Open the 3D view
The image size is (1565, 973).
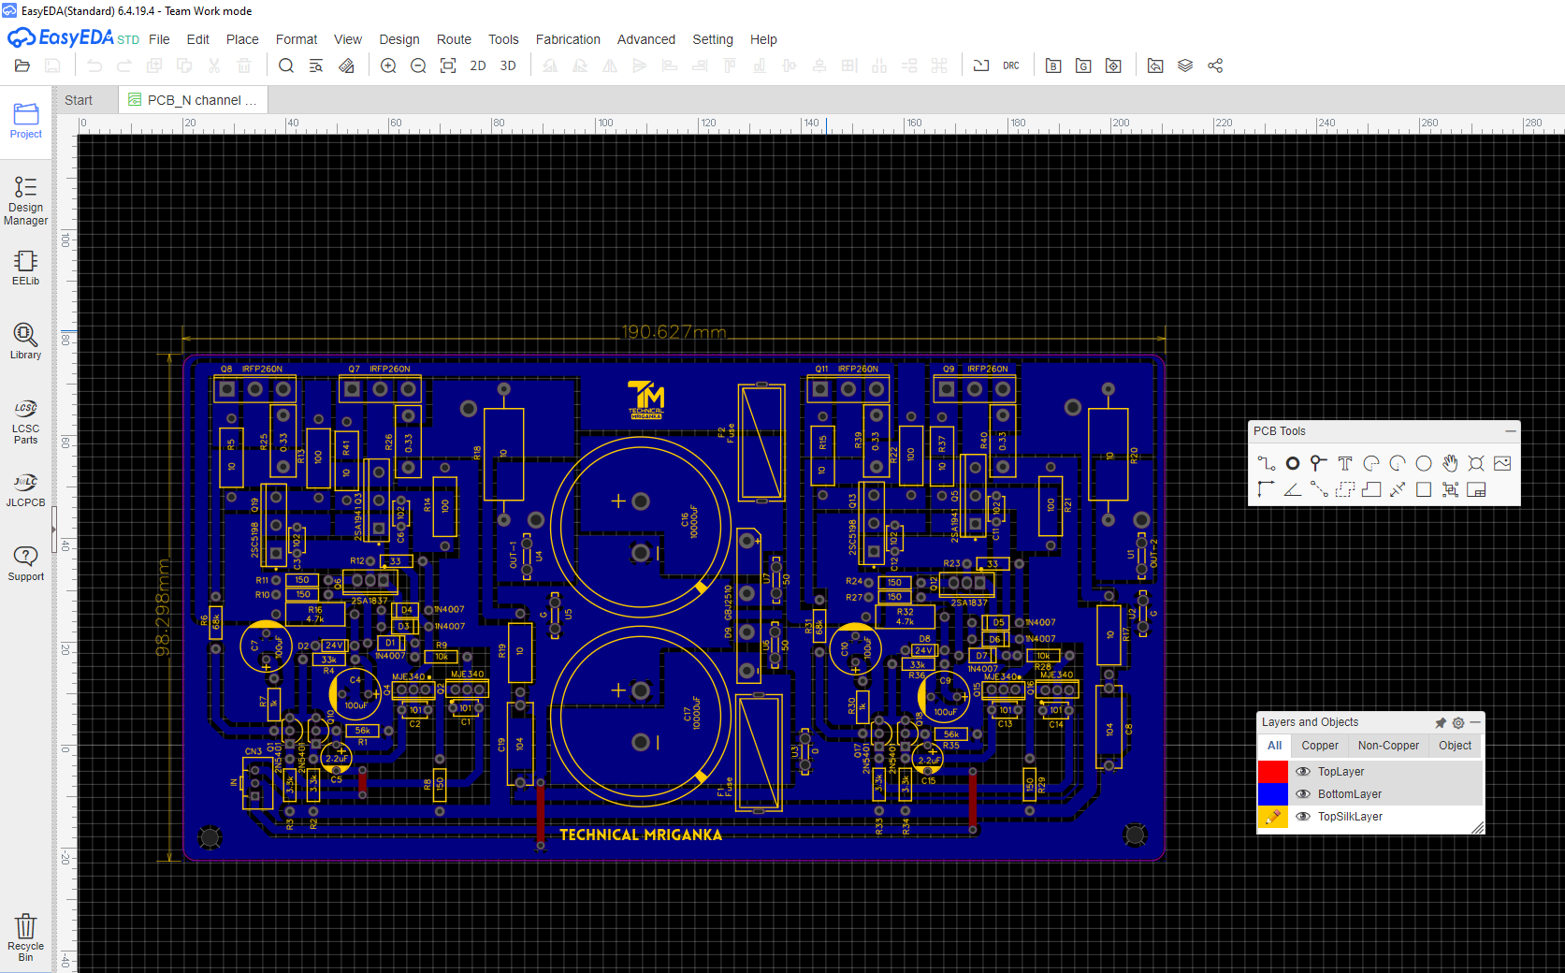coord(508,65)
